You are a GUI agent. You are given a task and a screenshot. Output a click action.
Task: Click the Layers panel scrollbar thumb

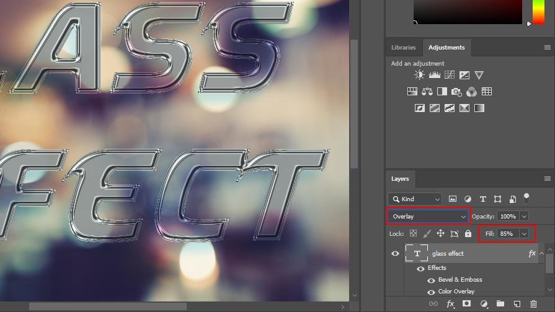click(x=549, y=263)
